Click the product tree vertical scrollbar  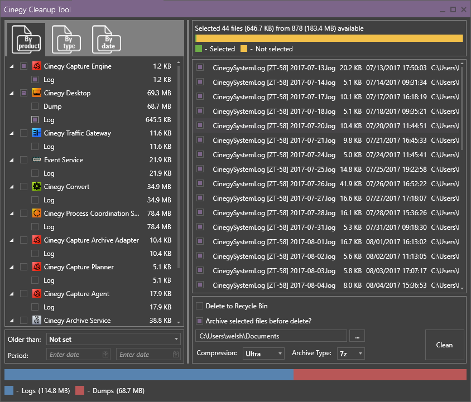point(179,167)
